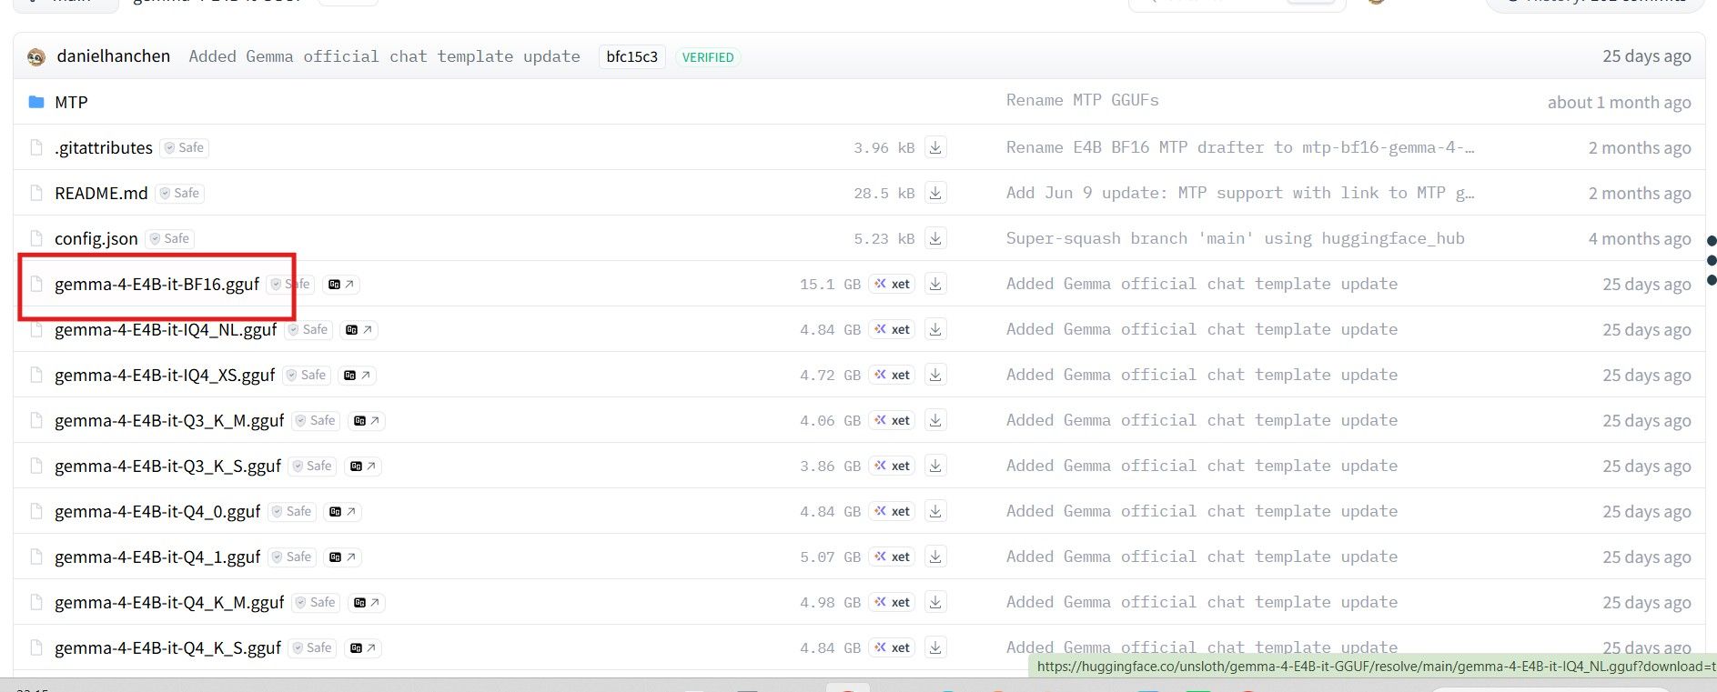Click the xet badge on the IQ4_NL.gguf row
The height and width of the screenshot is (692, 1717).
(893, 329)
